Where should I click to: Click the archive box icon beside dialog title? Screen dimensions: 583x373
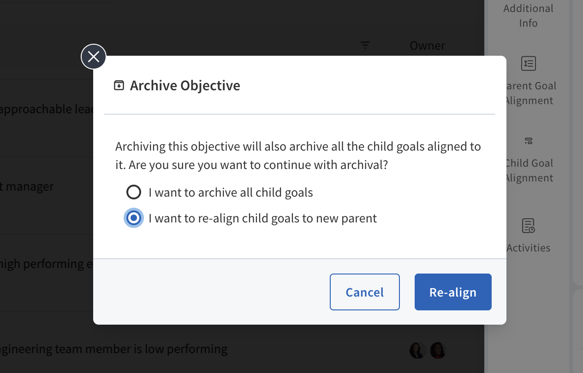[x=119, y=85]
